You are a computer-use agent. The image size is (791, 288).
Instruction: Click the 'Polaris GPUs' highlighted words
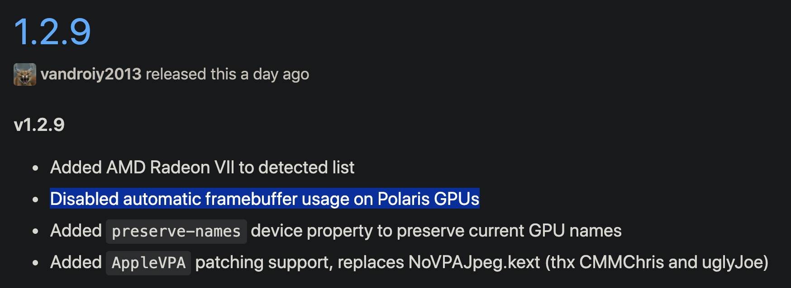point(428,199)
